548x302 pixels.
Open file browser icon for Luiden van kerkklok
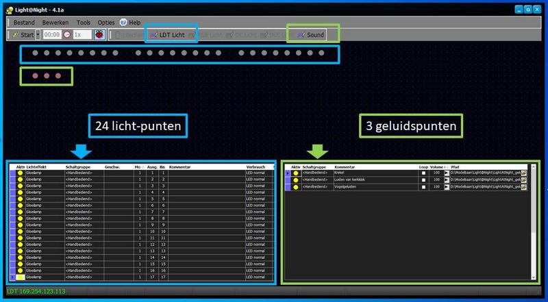523,180
